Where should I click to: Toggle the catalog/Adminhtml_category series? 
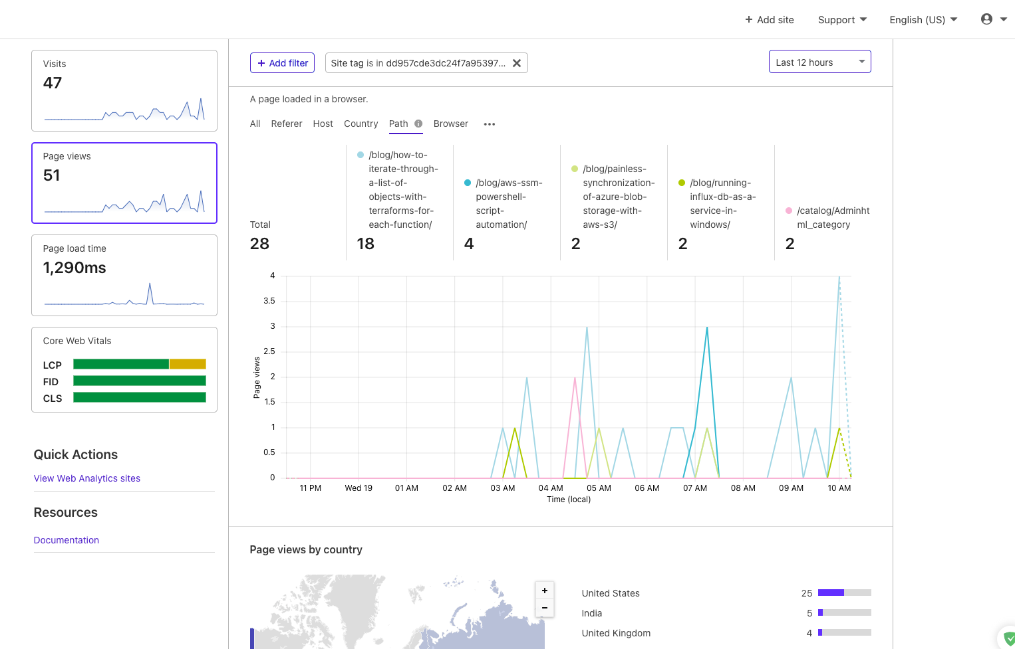[x=827, y=217]
